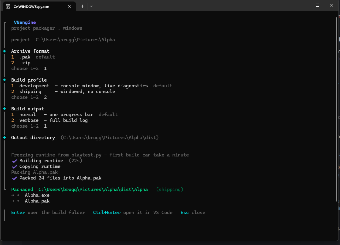
Task: Click the VNengine title text
Action: 25,22
